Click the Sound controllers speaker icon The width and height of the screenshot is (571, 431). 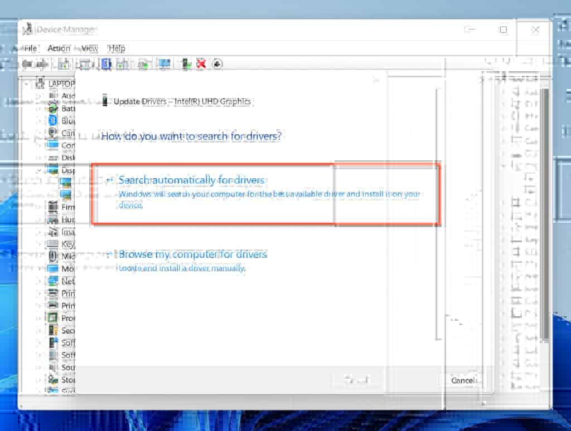click(53, 368)
